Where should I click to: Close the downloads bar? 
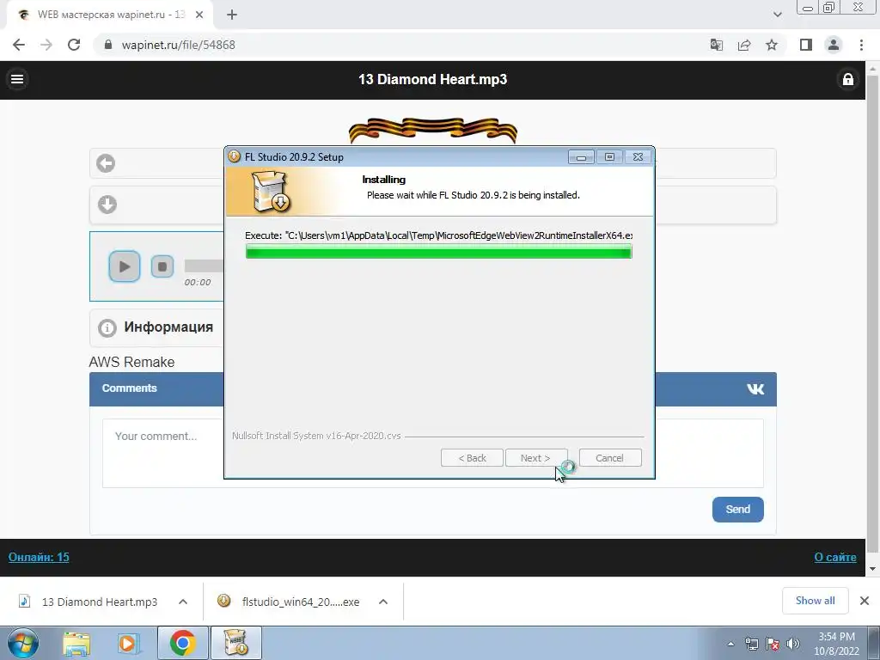pos(865,601)
